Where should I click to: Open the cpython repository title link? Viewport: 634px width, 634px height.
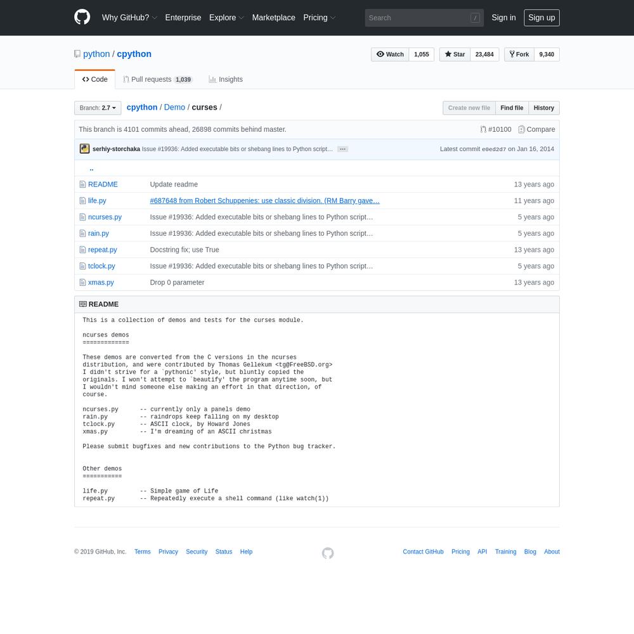click(134, 54)
